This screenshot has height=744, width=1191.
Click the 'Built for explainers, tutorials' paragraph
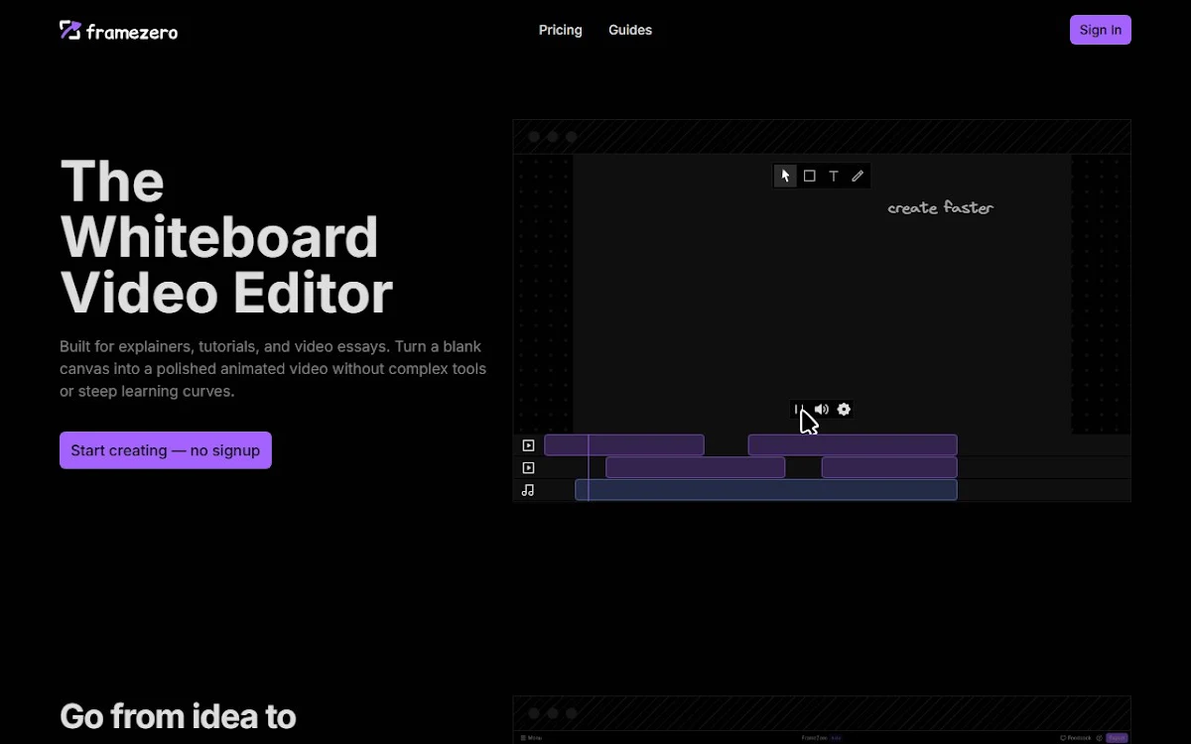[x=273, y=369]
